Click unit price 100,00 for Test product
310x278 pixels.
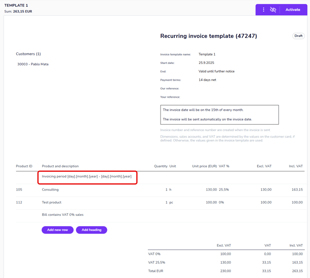click(x=211, y=202)
